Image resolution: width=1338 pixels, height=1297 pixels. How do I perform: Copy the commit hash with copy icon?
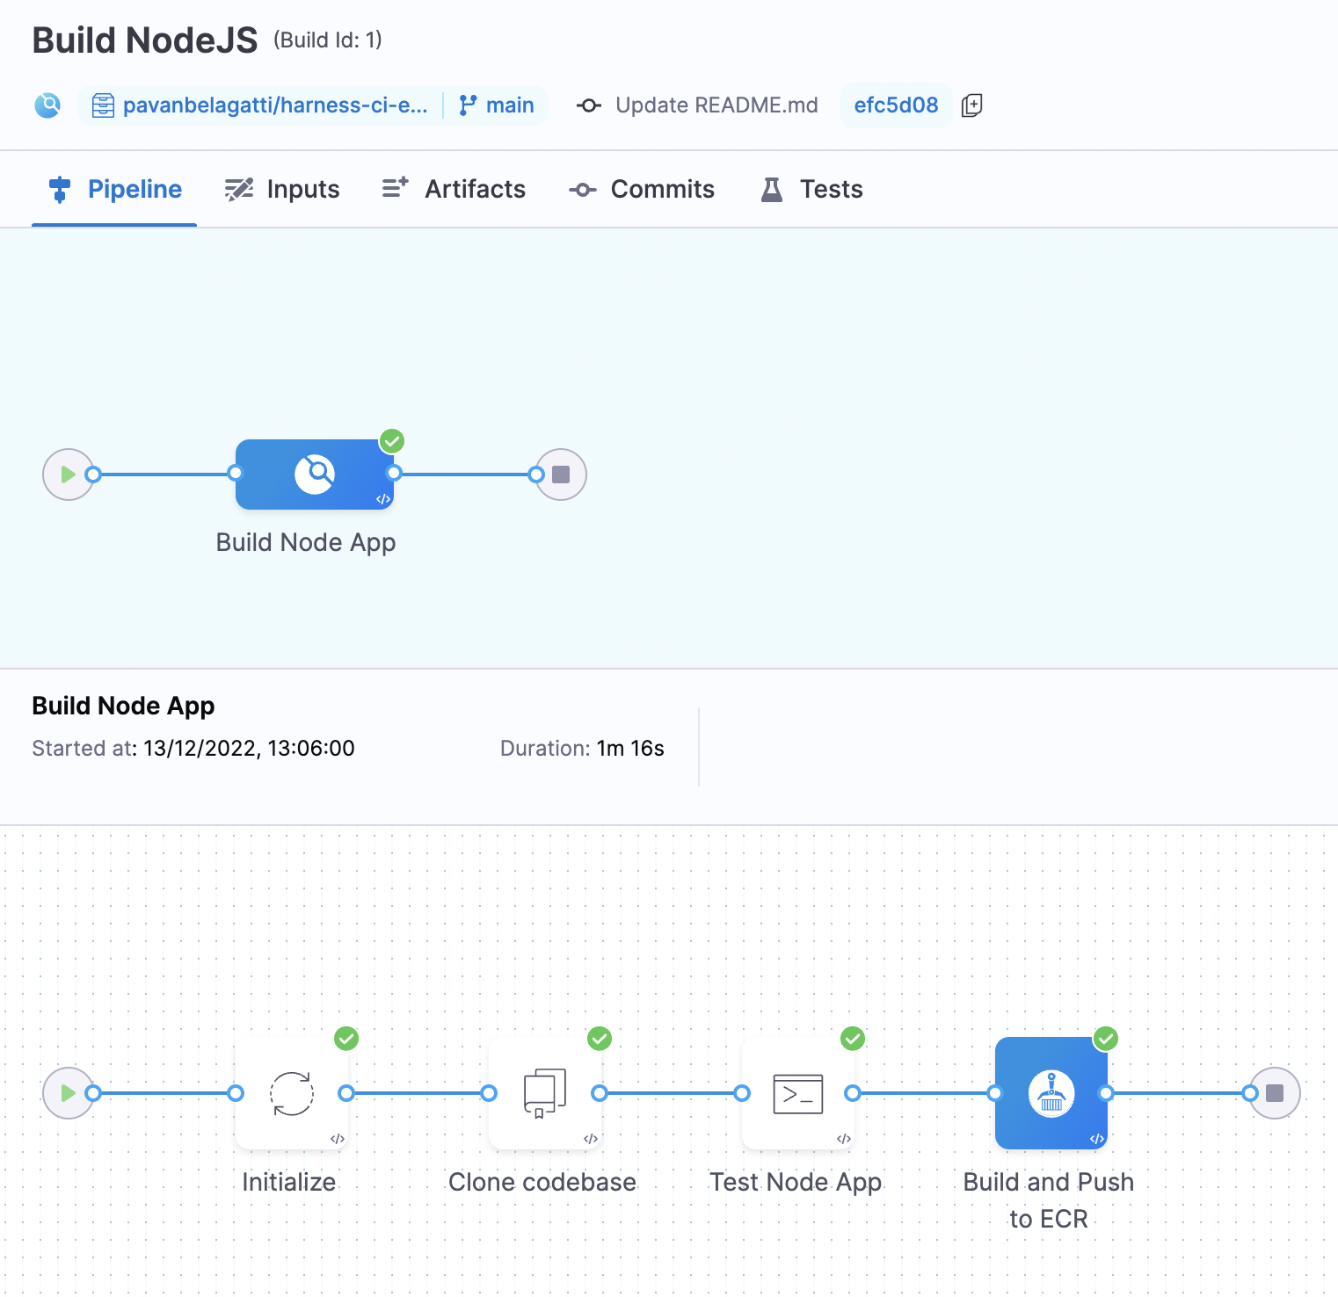pos(971,105)
